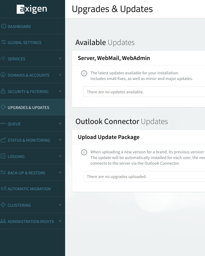This screenshot has width=205, height=256.
Task: Click the Queue dots icon
Action: [3, 123]
